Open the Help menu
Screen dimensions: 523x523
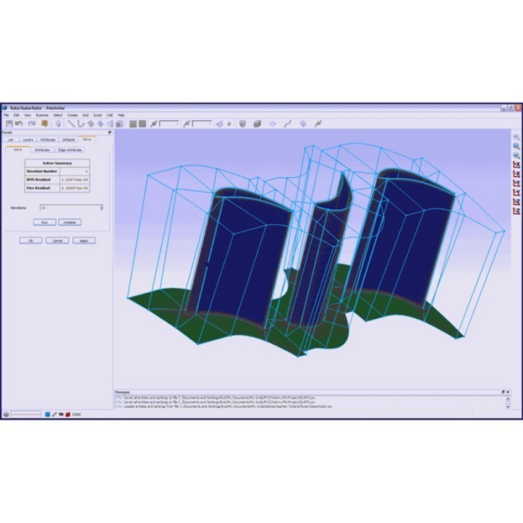point(121,115)
